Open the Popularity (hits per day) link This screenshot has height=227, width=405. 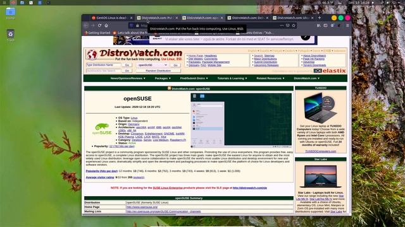click(x=101, y=171)
